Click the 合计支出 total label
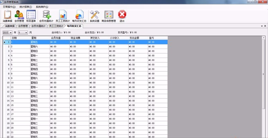 pyautogui.click(x=94, y=32)
